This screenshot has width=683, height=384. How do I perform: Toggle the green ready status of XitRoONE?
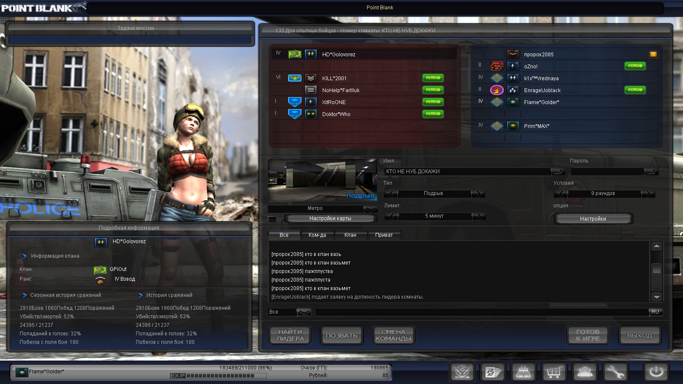coord(433,102)
